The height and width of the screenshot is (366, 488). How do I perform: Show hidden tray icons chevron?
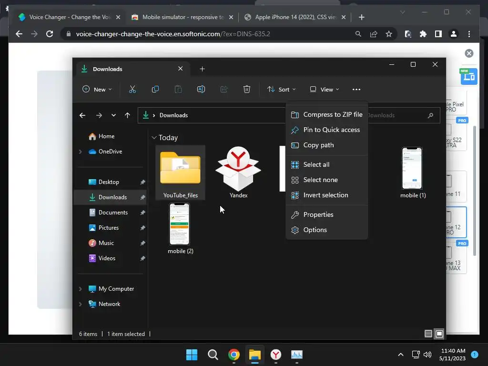(x=401, y=355)
